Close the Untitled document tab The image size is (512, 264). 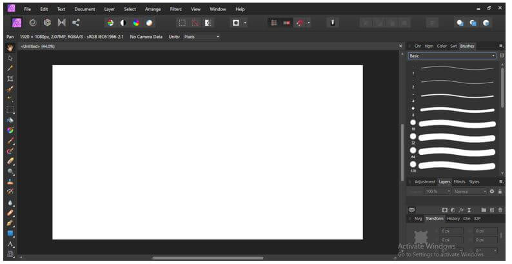[400, 46]
